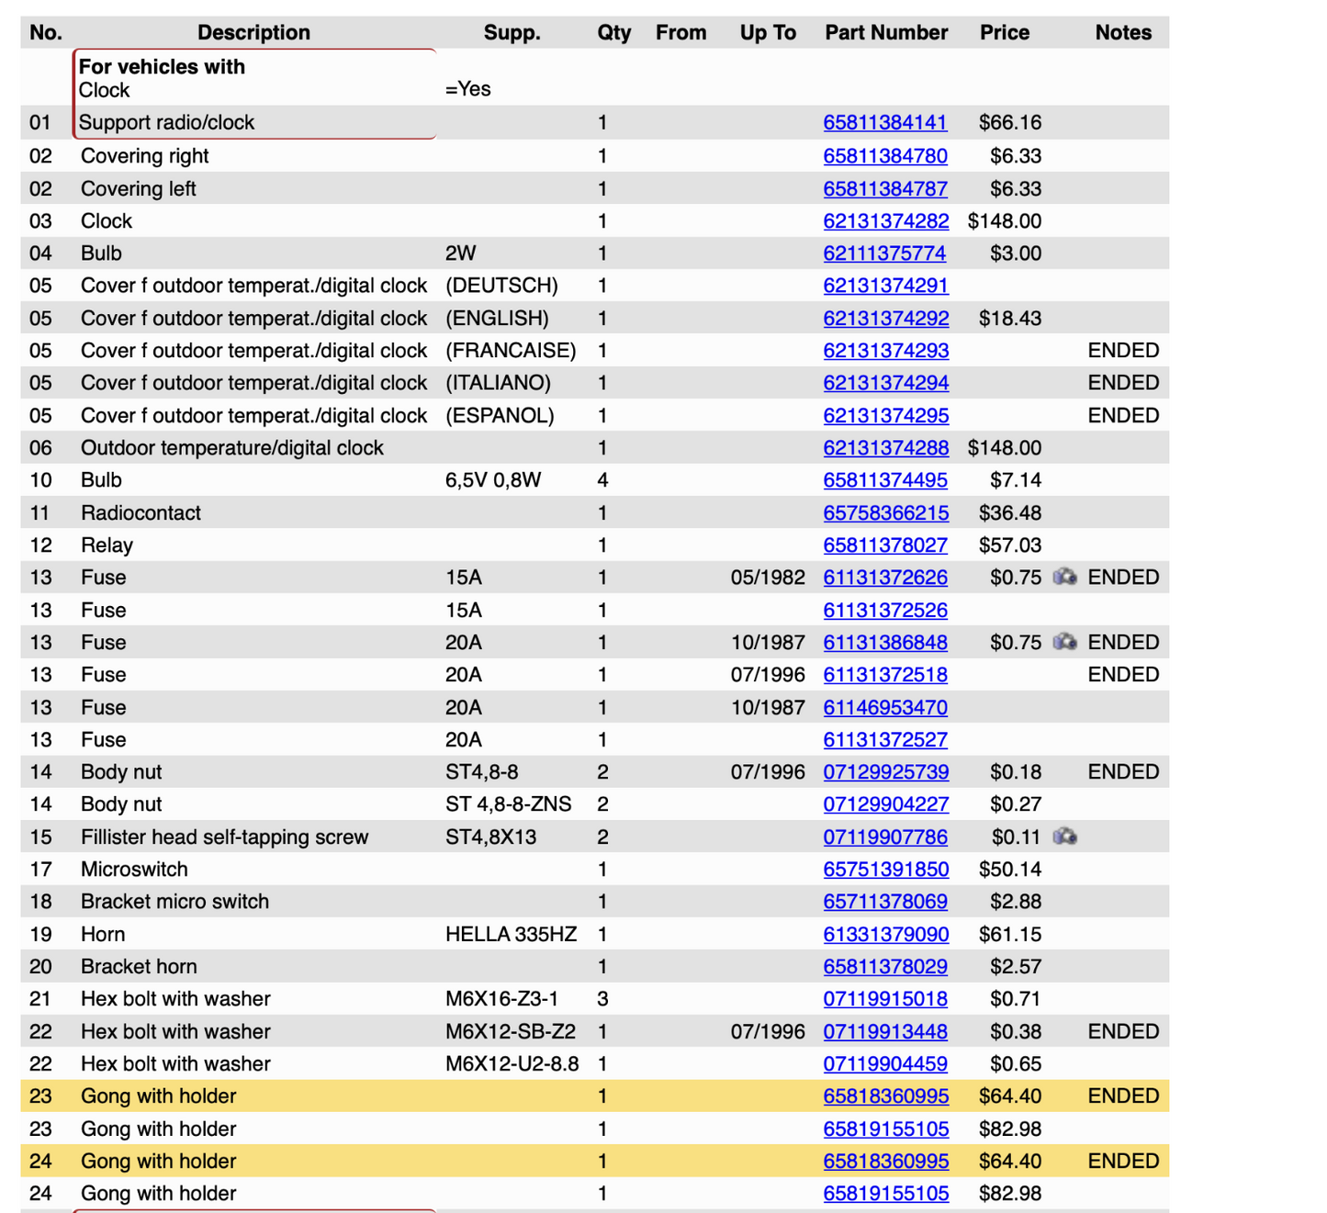Open Relay part link 65811378027
This screenshot has width=1327, height=1213.
[885, 545]
